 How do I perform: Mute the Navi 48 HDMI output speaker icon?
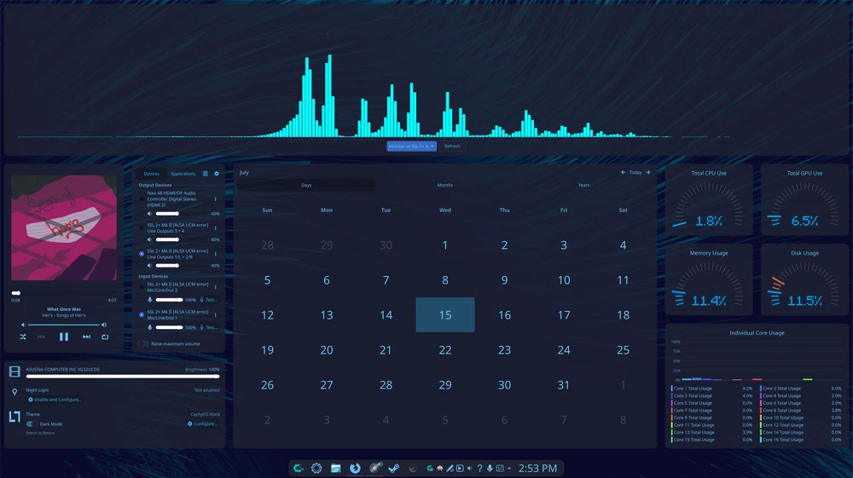149,214
